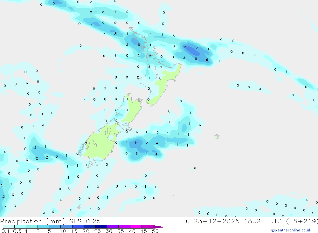Viewport: 318px width, 233px height.
Task: Select the palest cyan legend swatch above 0.1
Action: click(9, 227)
